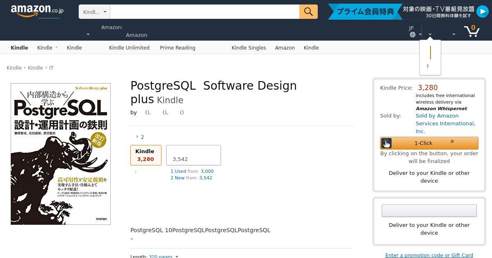The height and width of the screenshot is (258, 492).
Task: Open Enter a promotion code or Gift Card
Action: tap(429, 255)
